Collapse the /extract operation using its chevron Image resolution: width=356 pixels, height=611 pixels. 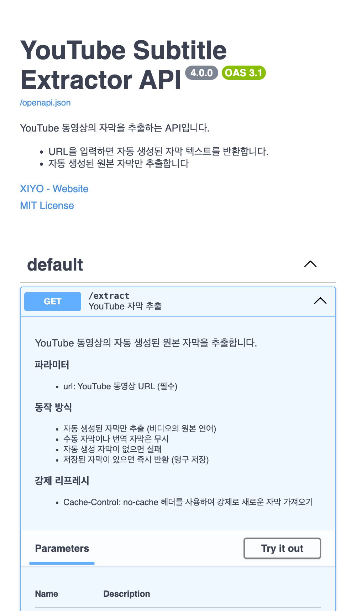click(320, 301)
